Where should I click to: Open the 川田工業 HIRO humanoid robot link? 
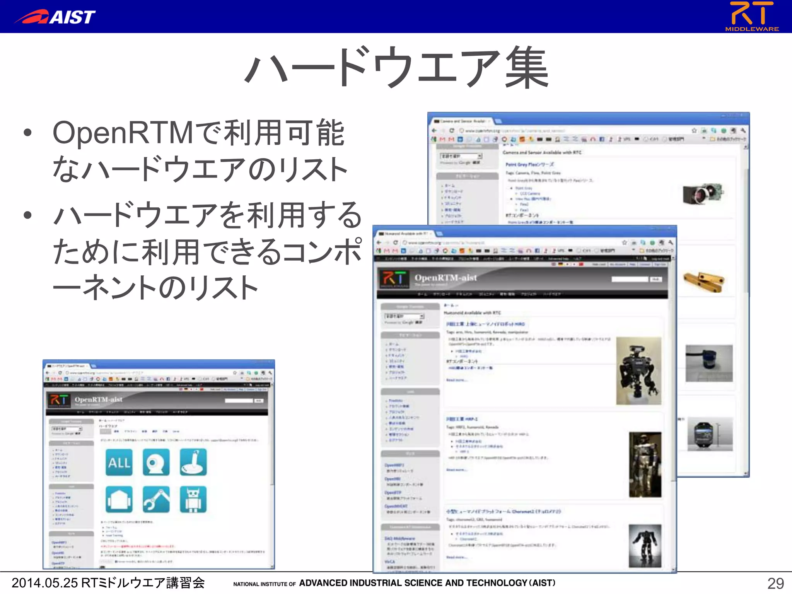tap(485, 324)
